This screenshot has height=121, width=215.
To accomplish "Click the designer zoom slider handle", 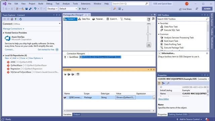I will point(148,34).
